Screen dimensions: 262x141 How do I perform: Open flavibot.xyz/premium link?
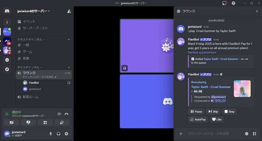[x=202, y=53]
